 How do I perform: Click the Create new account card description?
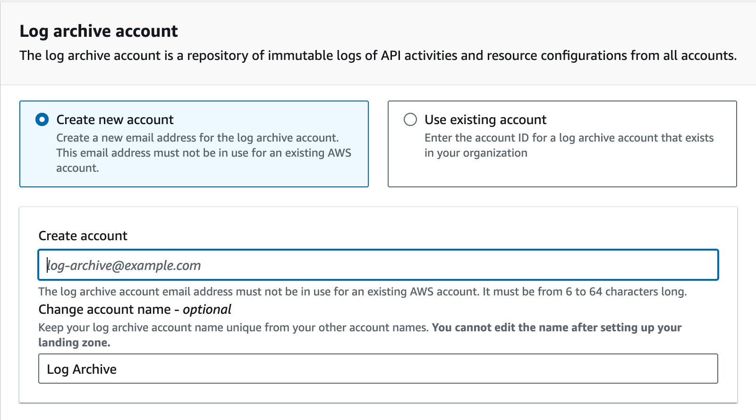click(204, 152)
